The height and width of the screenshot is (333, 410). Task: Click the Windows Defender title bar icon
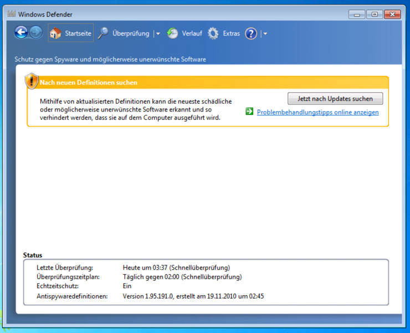pyautogui.click(x=11, y=14)
